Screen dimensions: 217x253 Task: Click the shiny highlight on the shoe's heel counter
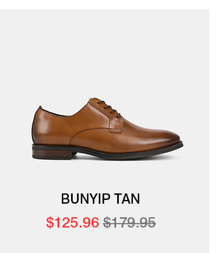(x=44, y=126)
